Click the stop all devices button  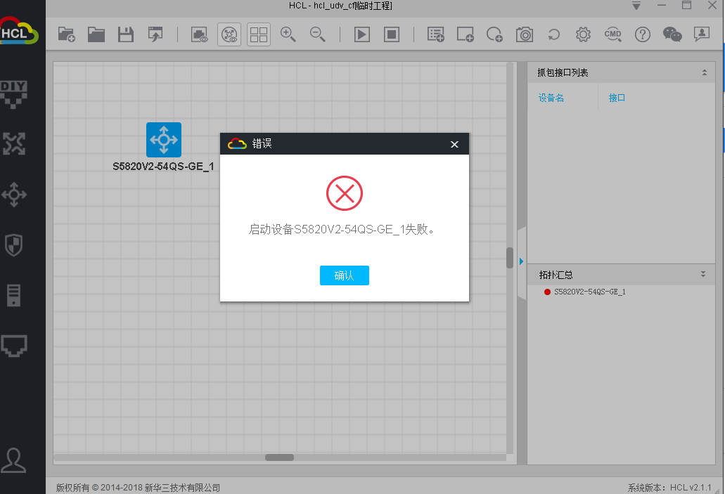[392, 34]
